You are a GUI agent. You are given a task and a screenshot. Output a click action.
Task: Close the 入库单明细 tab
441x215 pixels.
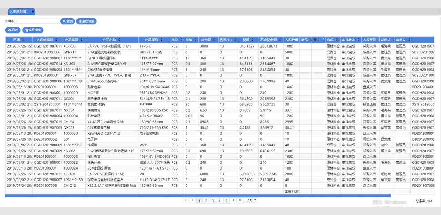coord(33,12)
